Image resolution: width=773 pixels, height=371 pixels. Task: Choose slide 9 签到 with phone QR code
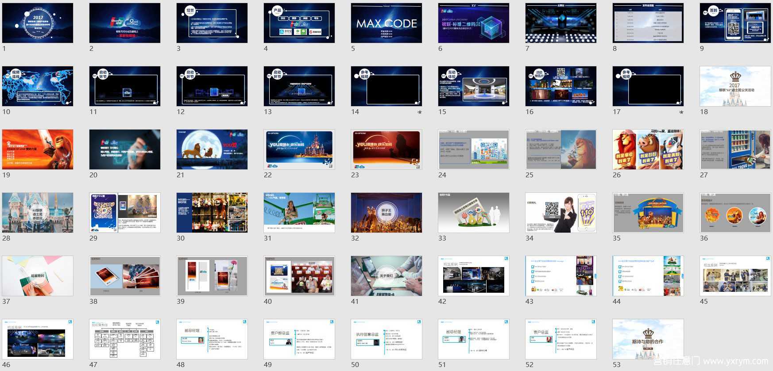click(x=735, y=23)
